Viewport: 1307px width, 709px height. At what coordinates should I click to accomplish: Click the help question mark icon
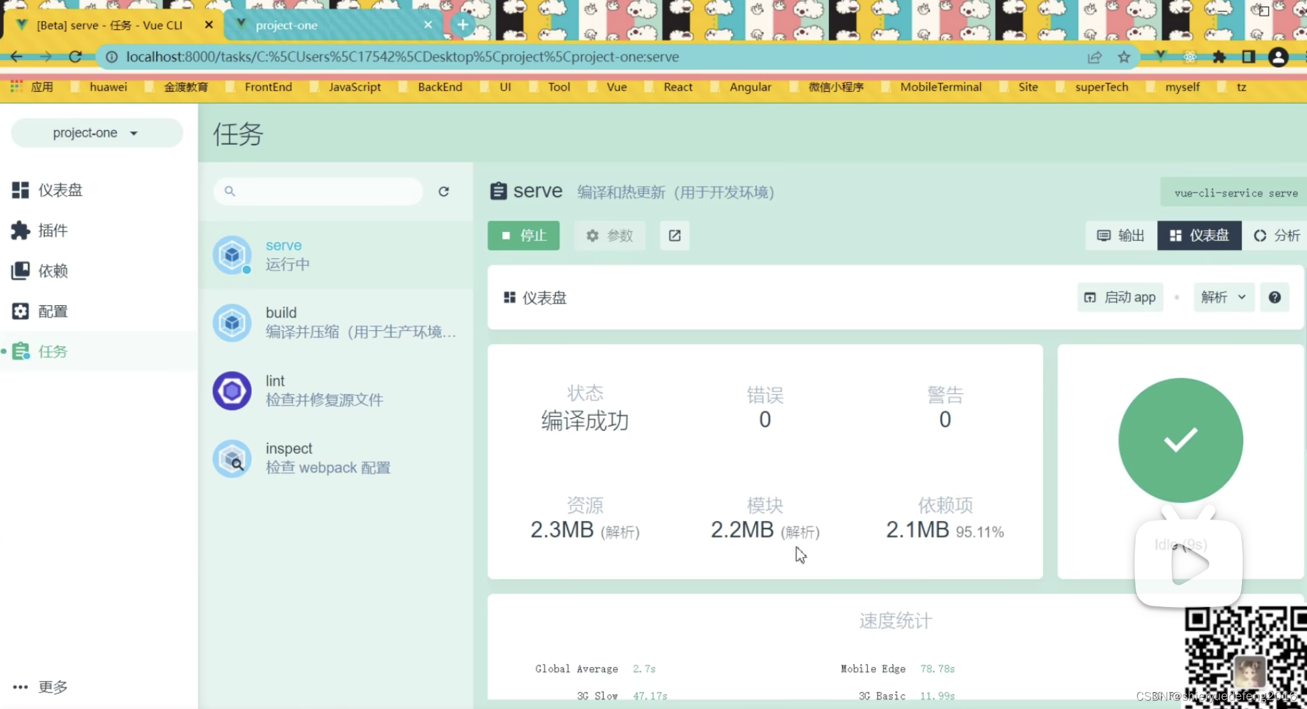[x=1274, y=297]
